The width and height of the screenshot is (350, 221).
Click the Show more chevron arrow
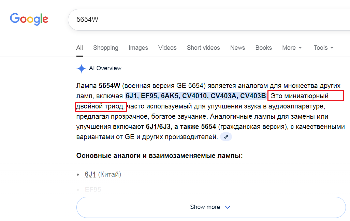228,207
